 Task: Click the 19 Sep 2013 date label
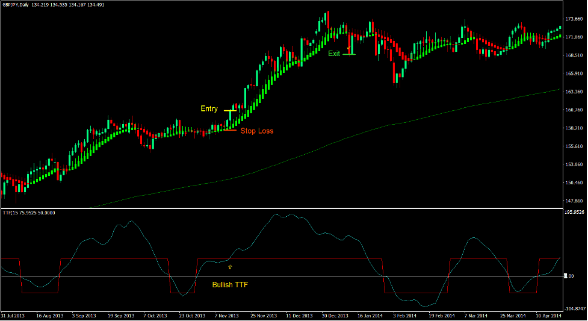[x=121, y=316]
